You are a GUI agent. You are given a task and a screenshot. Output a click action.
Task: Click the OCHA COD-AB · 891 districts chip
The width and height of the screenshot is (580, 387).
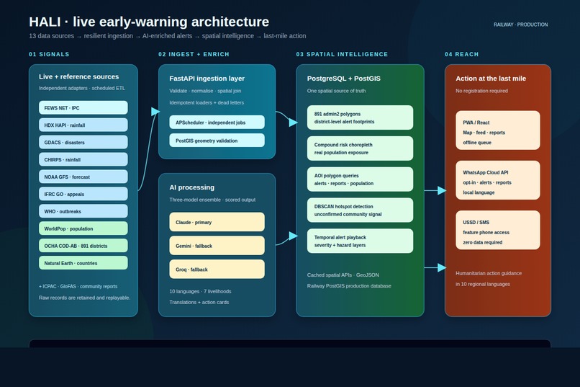coord(83,246)
